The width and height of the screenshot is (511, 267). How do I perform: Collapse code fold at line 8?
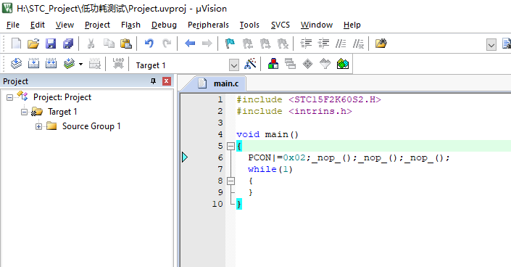pyautogui.click(x=230, y=181)
